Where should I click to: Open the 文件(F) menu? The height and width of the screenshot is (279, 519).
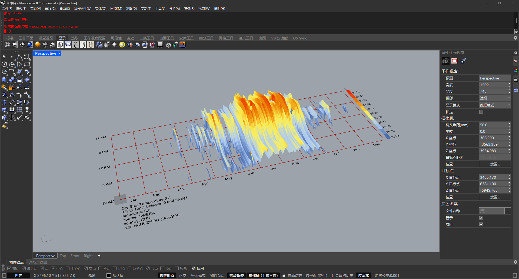7,9
